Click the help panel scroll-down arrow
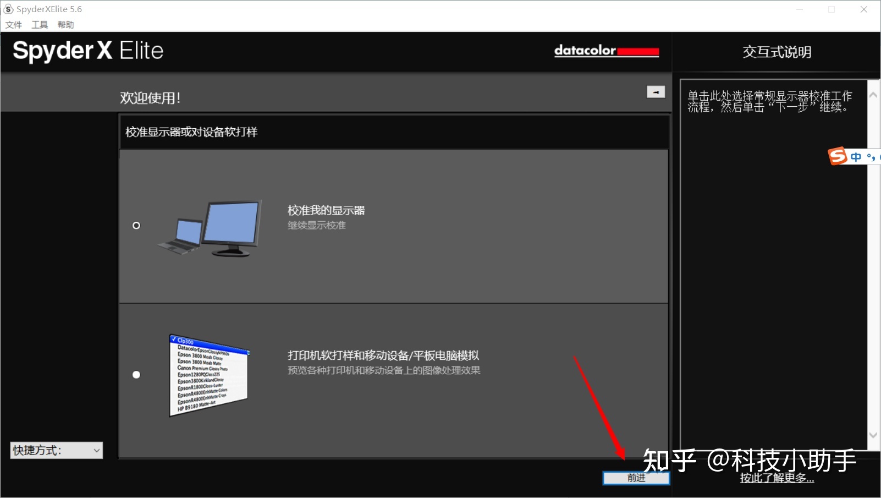Viewport: 881px width, 498px height. point(873,435)
